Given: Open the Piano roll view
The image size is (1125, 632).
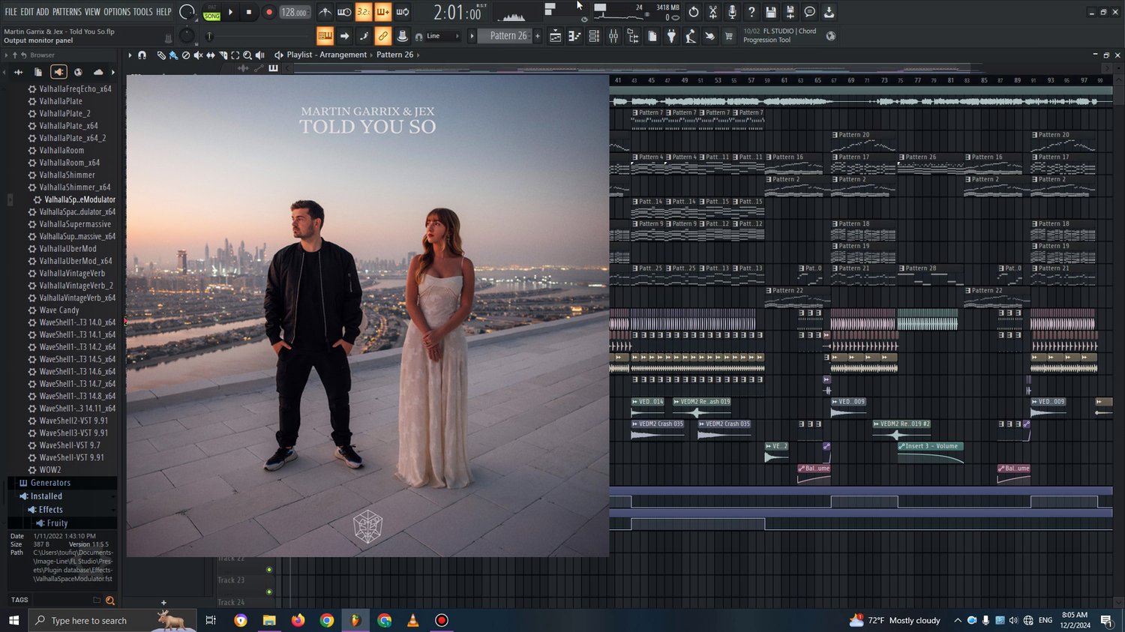Looking at the screenshot, I should (574, 36).
